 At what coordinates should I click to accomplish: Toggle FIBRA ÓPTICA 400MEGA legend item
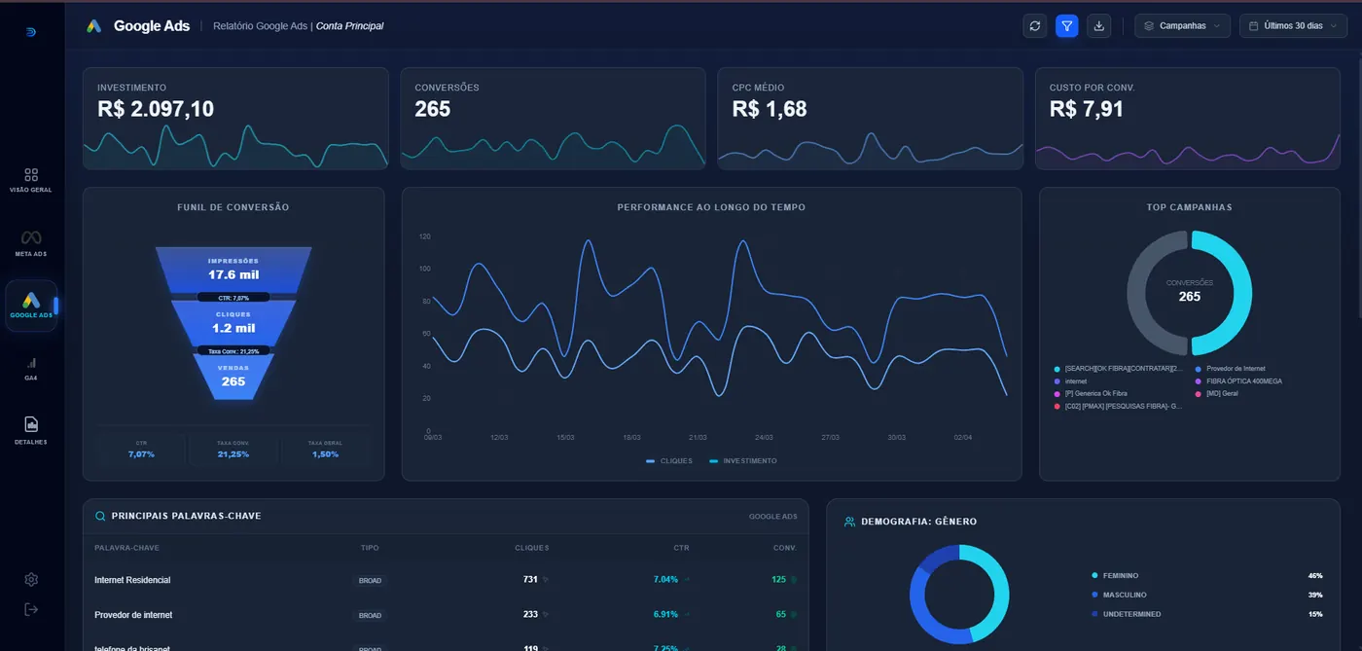pos(1238,381)
